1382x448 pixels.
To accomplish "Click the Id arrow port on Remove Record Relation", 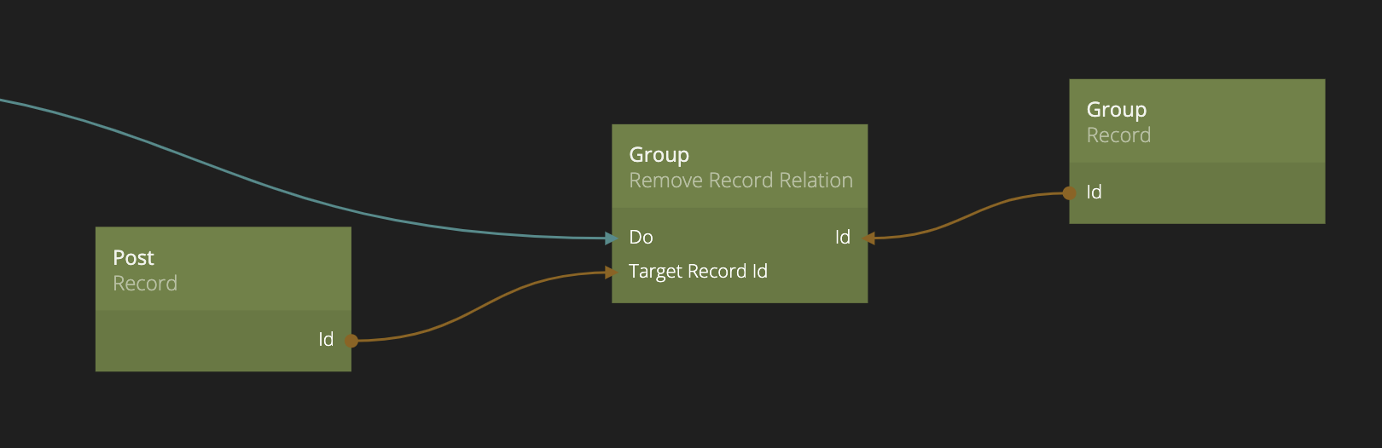I will point(868,238).
